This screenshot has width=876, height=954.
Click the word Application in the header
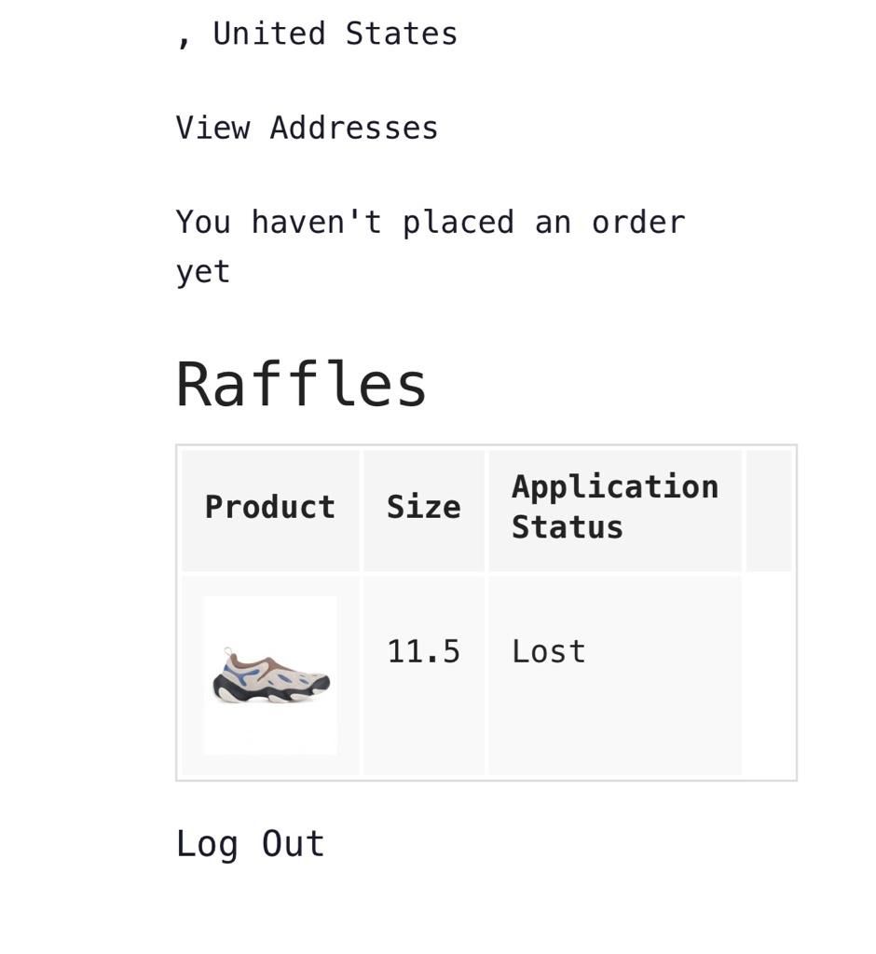[614, 487]
